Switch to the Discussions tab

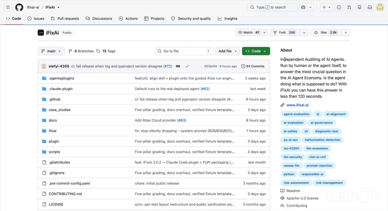(x=99, y=19)
